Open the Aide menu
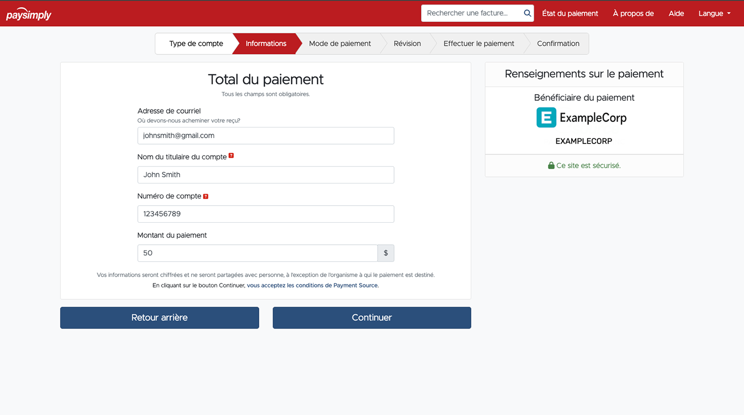 (x=676, y=13)
